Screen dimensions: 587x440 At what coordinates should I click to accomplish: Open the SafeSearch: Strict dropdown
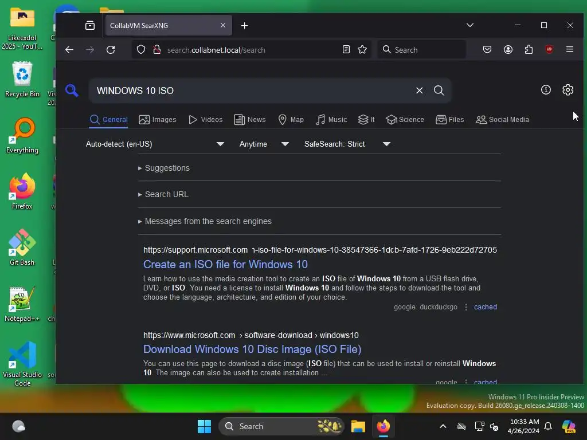coord(347,144)
